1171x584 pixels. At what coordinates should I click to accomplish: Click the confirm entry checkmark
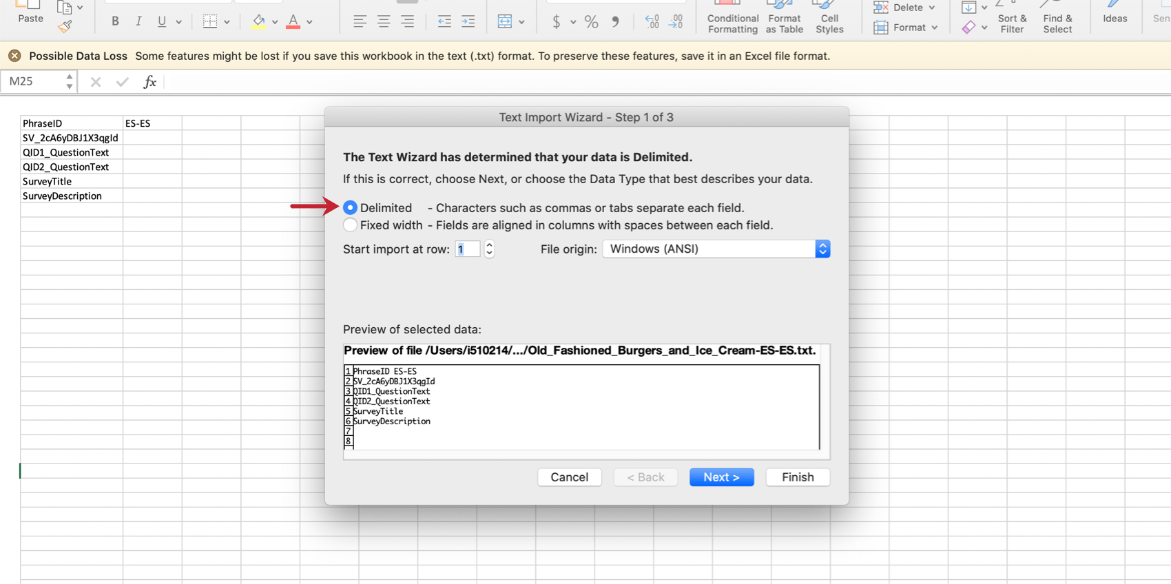pyautogui.click(x=123, y=82)
